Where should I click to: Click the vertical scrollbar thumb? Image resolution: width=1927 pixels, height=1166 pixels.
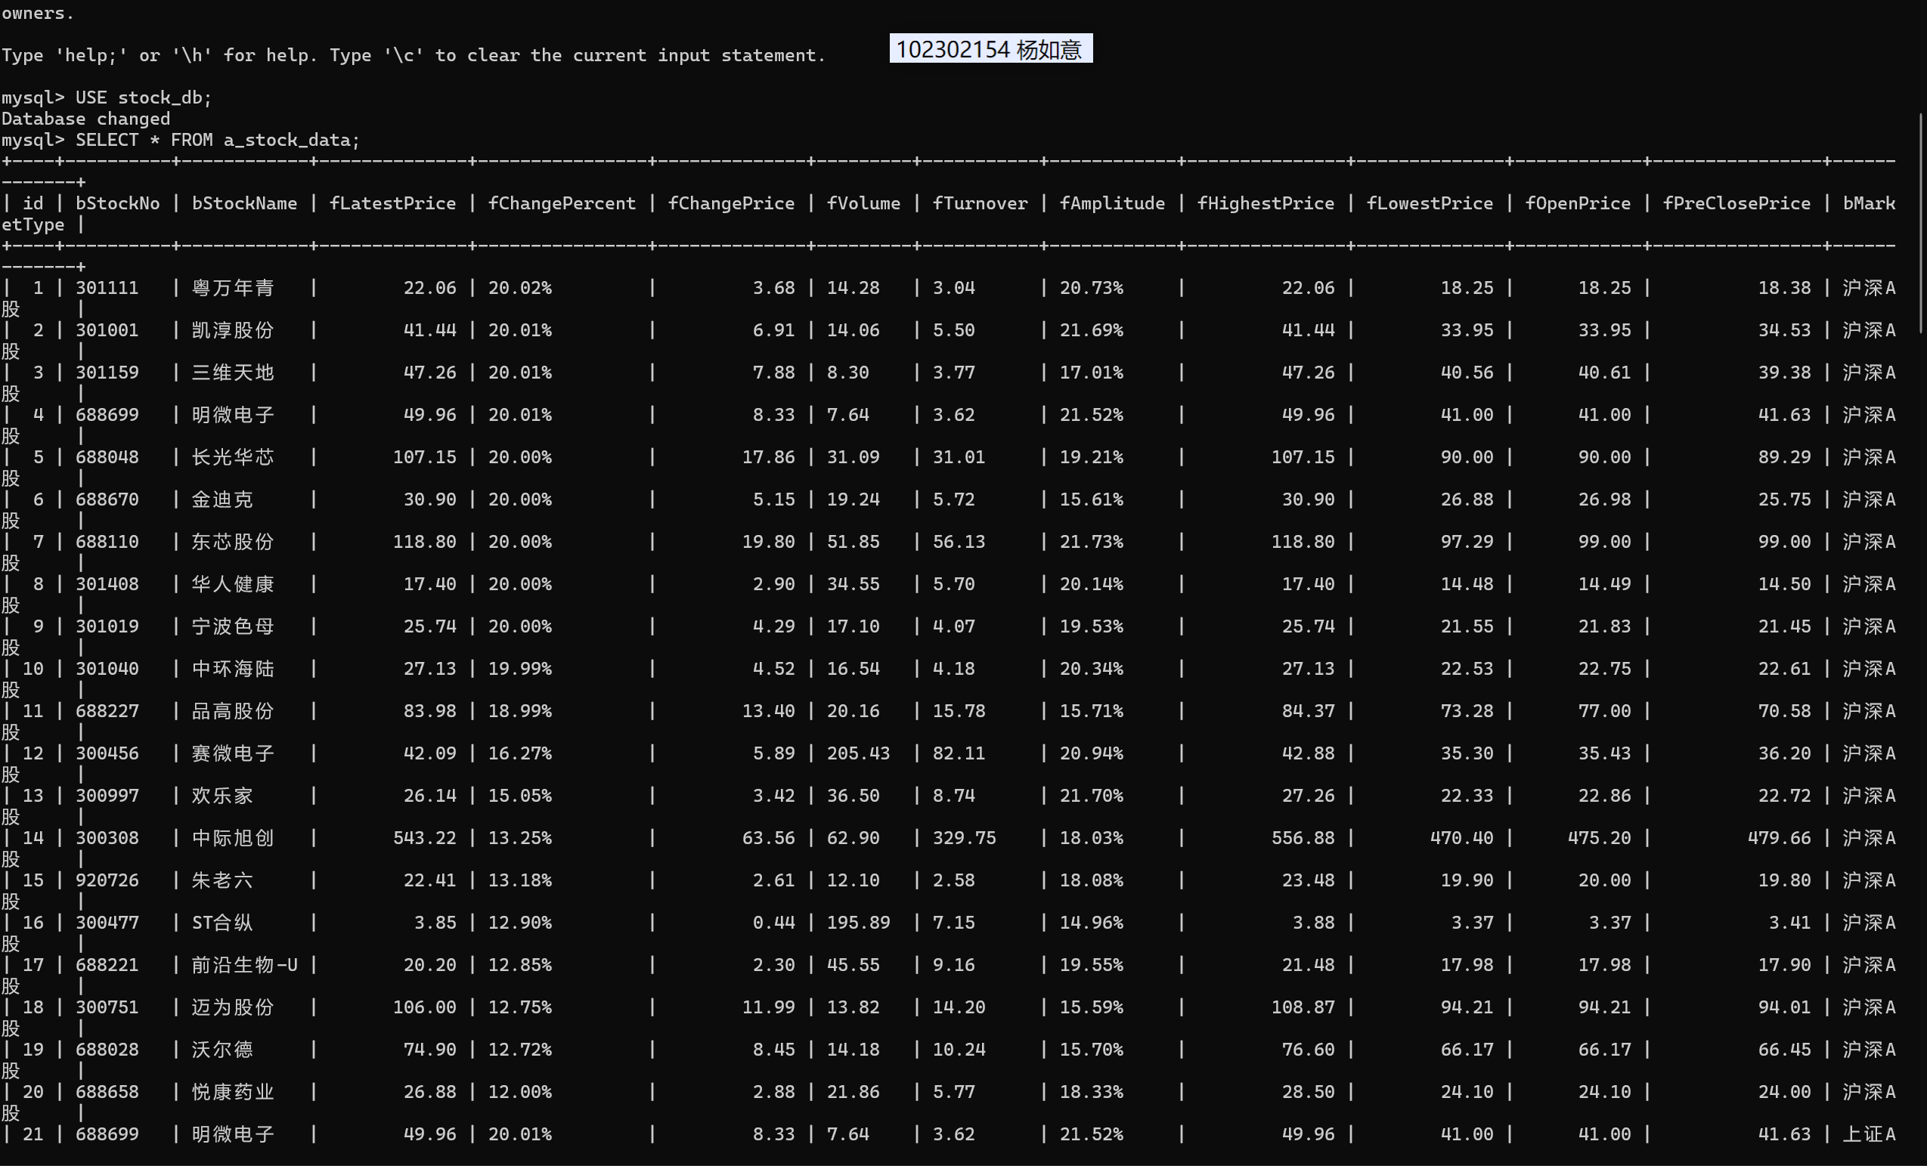coord(1920,224)
